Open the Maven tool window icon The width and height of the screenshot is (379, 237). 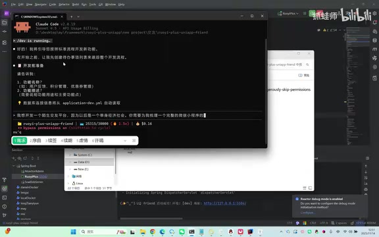pos(374,49)
